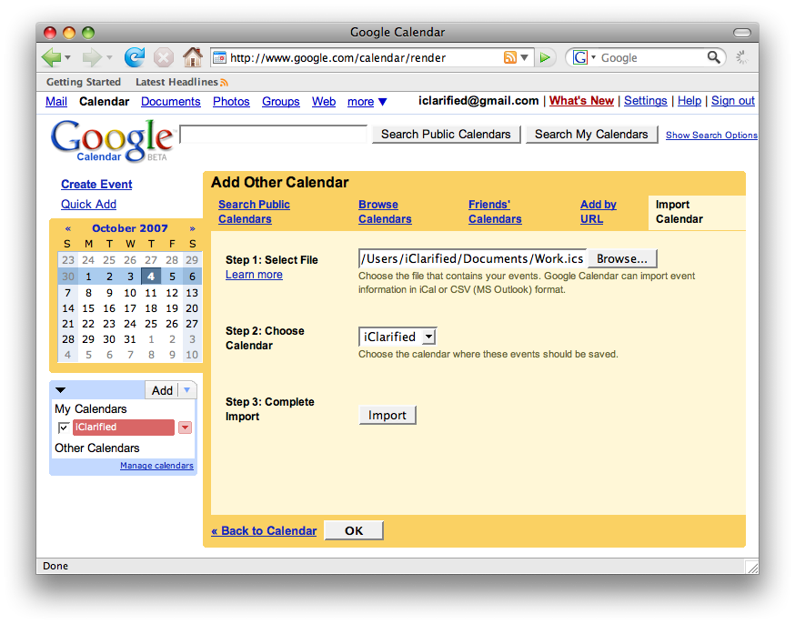Click the toolbar pill button in title bar
The height and width of the screenshot is (624, 795).
coord(741,33)
